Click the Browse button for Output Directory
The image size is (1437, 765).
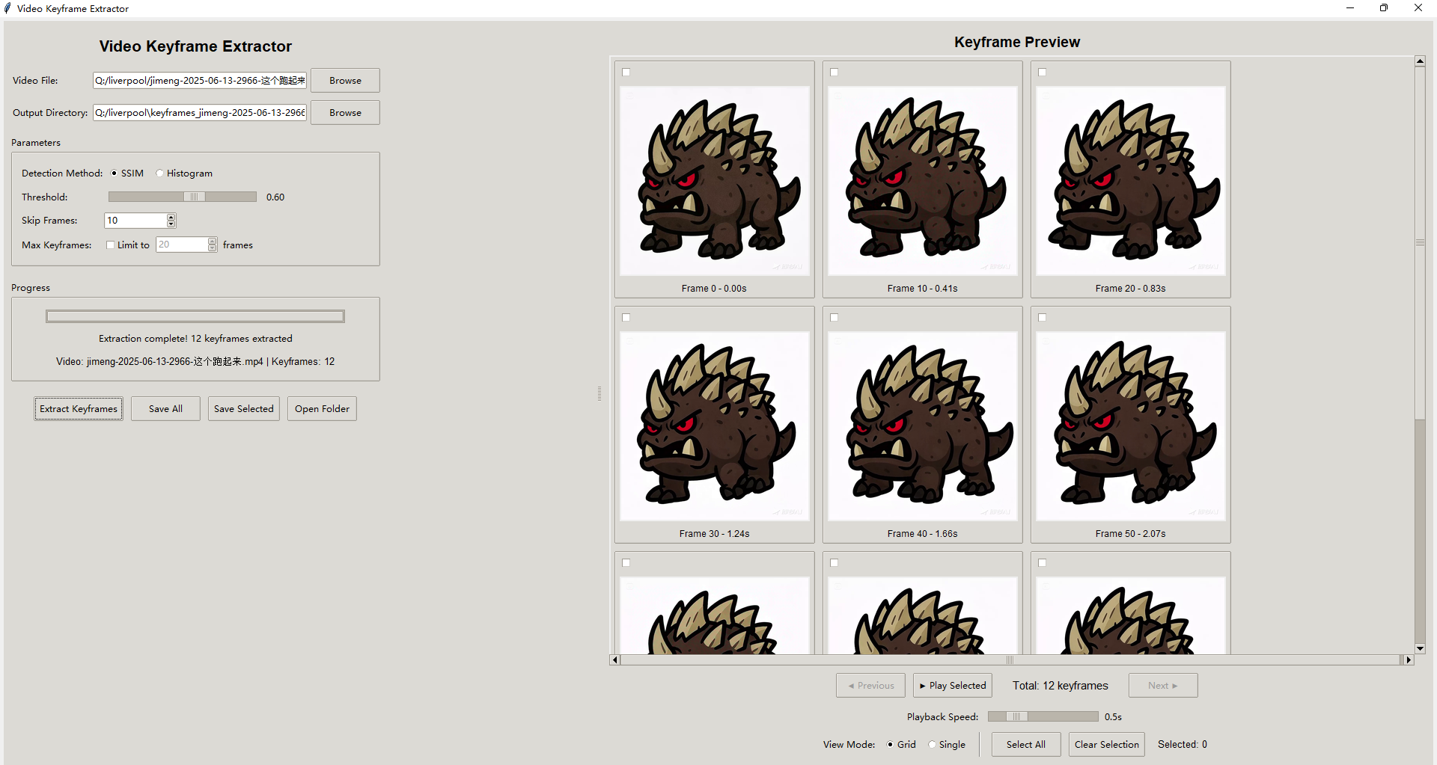click(345, 113)
